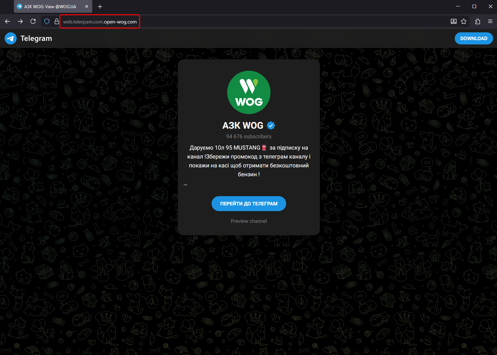The width and height of the screenshot is (497, 355).
Task: Click the blue verified badge
Action: (x=271, y=125)
